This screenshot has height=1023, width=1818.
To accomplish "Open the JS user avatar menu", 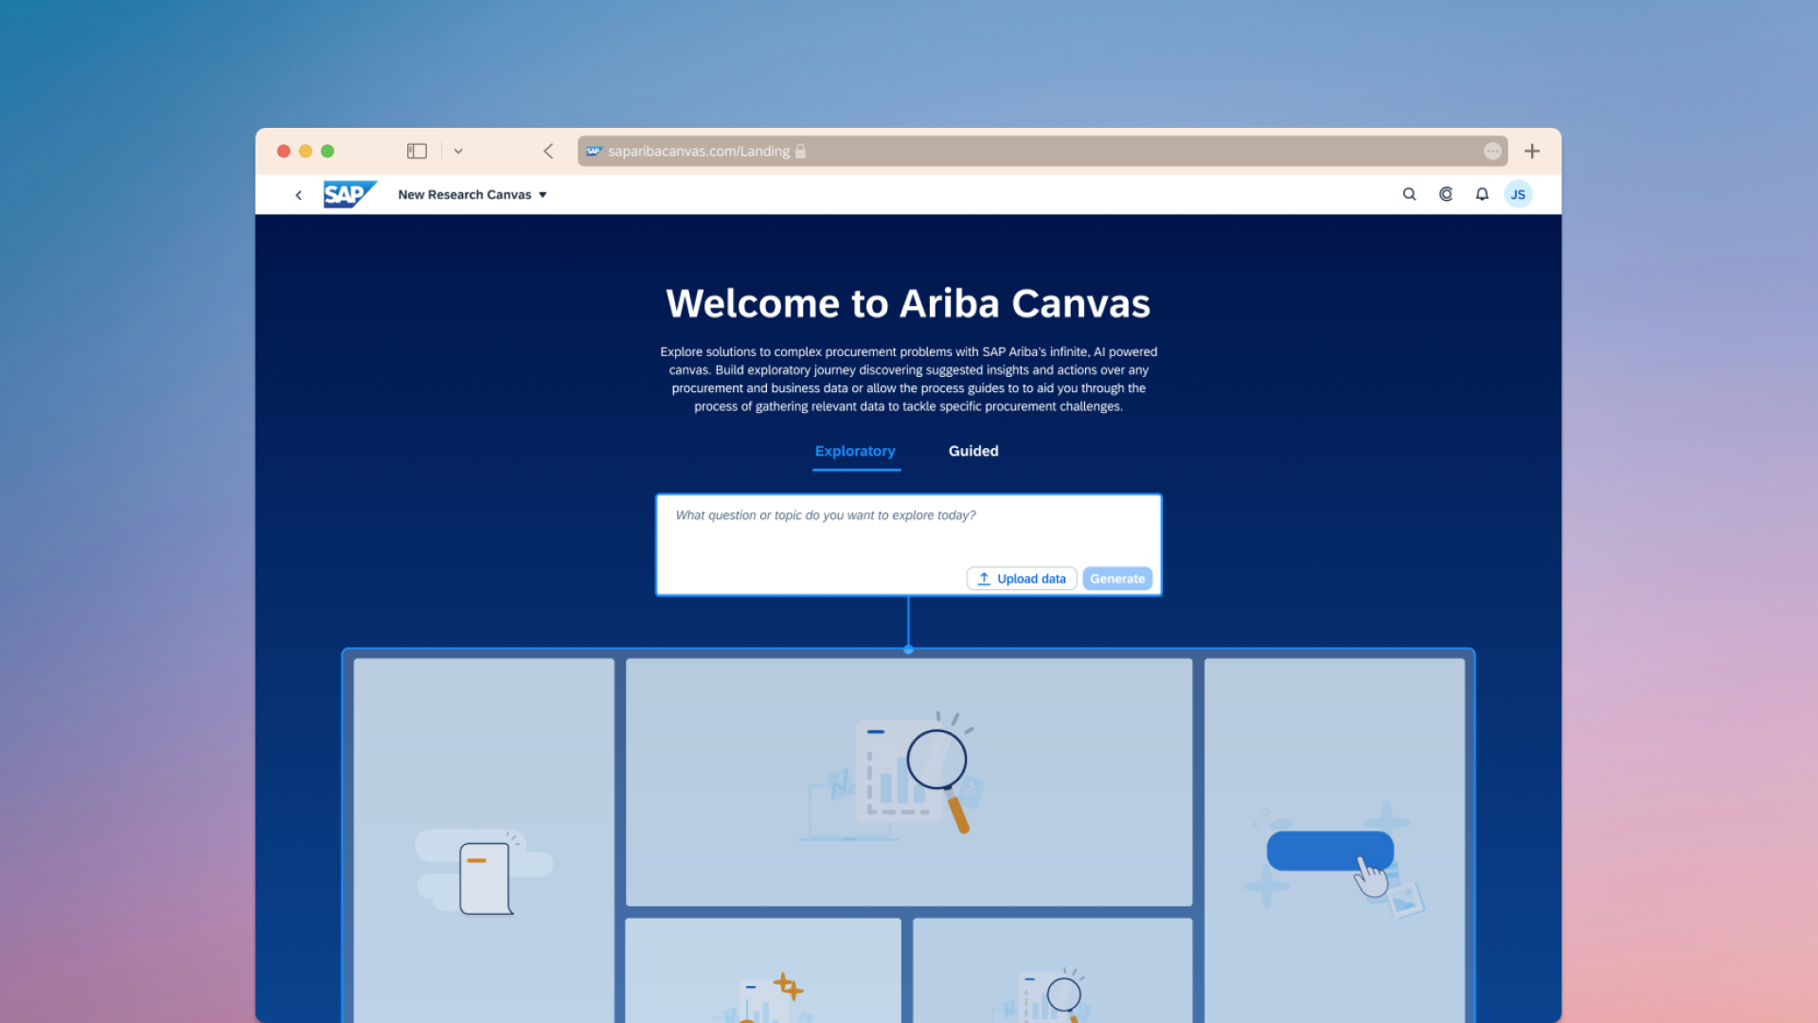I will (x=1518, y=194).
